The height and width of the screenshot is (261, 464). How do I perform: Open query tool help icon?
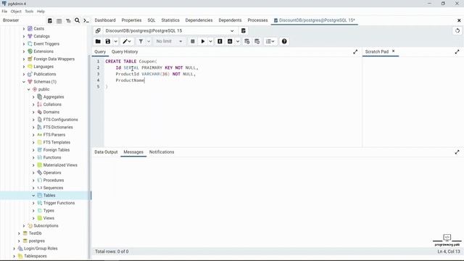pos(284,41)
